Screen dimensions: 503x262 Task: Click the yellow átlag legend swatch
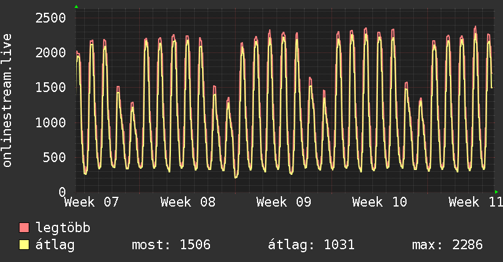click(24, 246)
